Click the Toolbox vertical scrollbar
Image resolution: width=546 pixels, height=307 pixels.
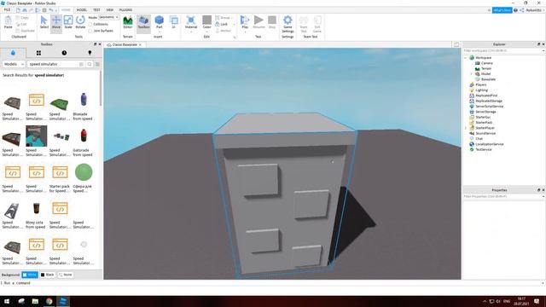click(x=101, y=89)
